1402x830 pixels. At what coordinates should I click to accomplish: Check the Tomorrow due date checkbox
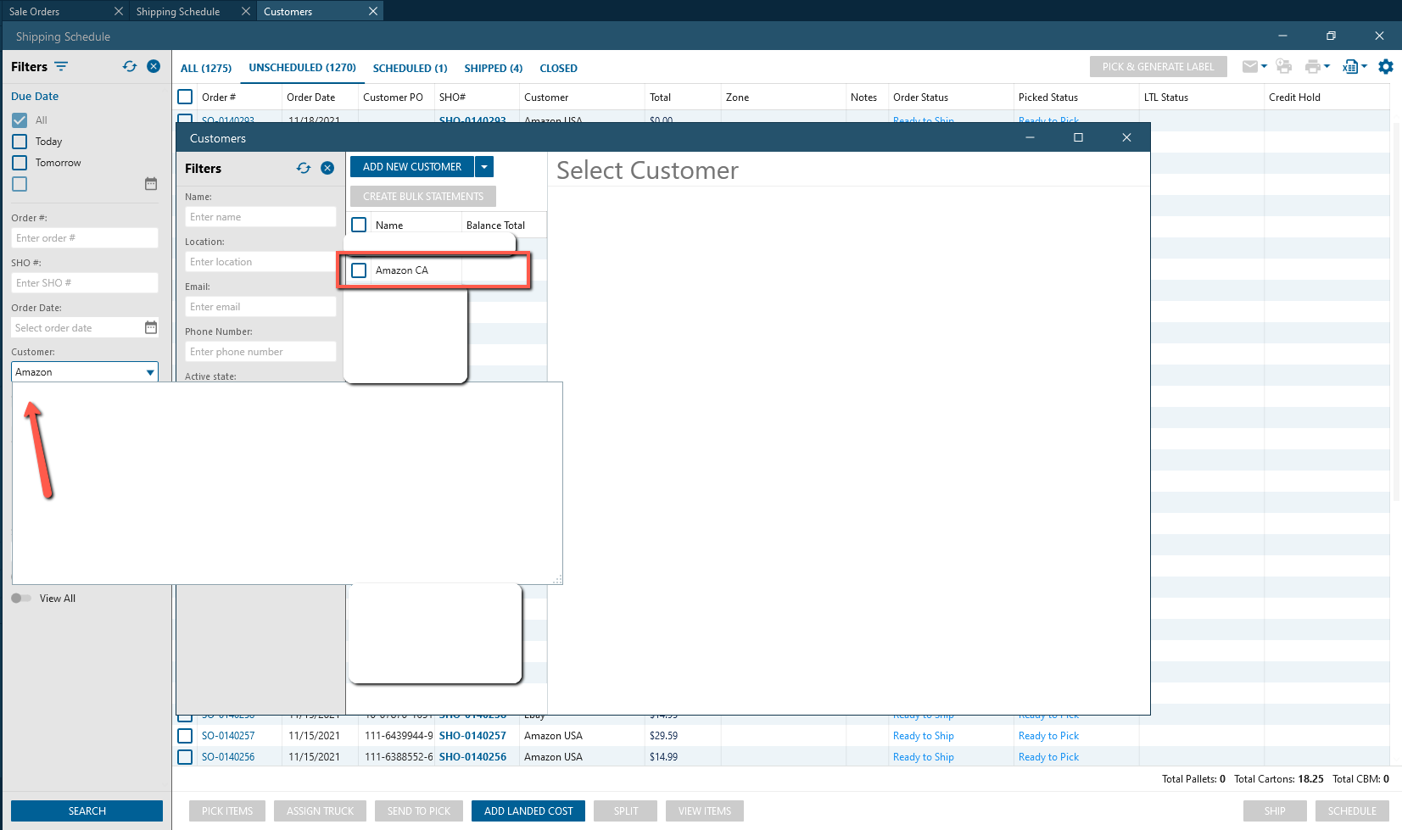click(x=20, y=163)
